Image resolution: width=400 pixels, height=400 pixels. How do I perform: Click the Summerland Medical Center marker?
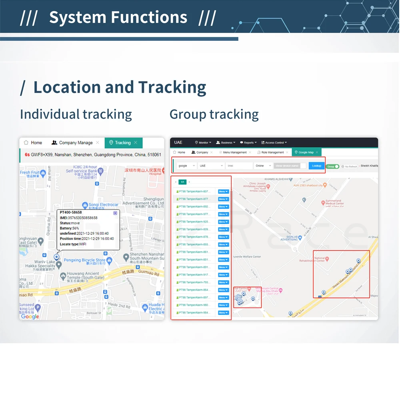323,203
